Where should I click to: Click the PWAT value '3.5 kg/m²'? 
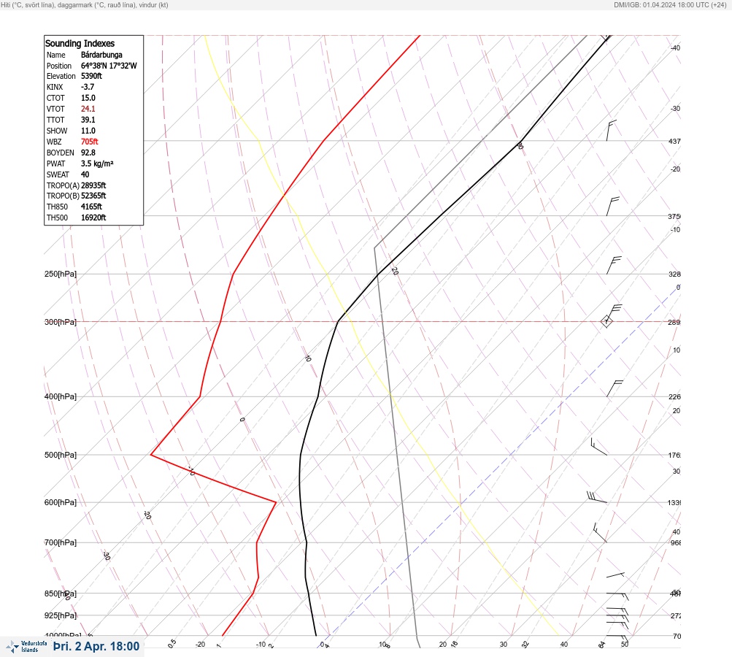[x=97, y=164]
